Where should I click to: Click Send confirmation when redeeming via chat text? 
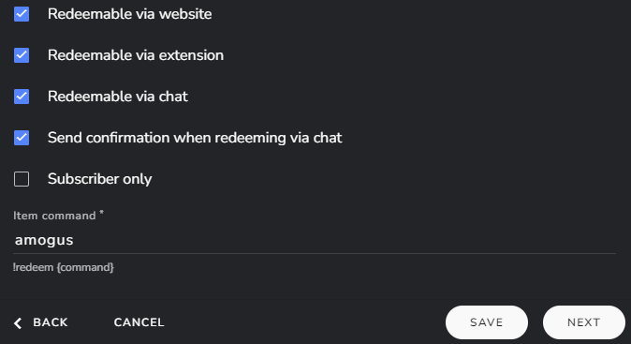[195, 138]
